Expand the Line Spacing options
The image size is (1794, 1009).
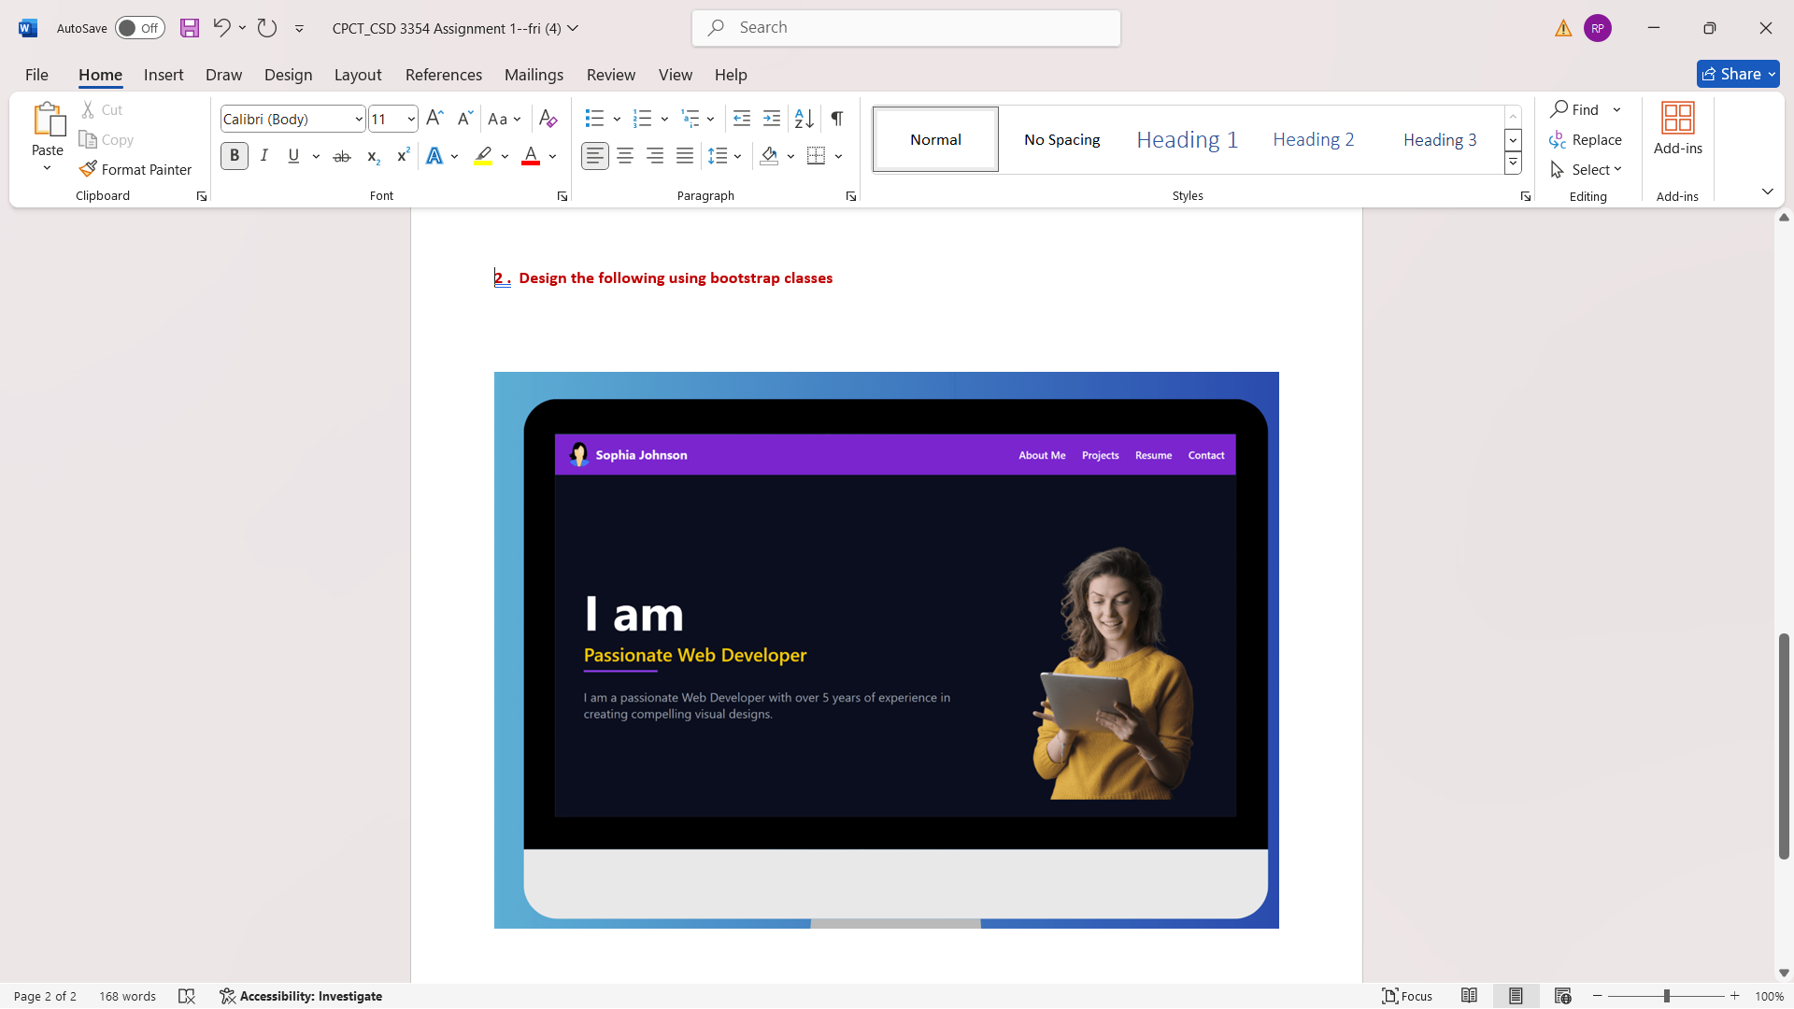point(738,156)
